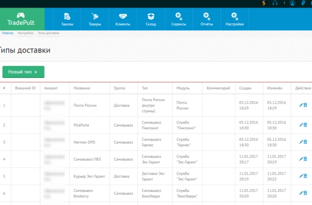Open Сервисы gear menu
Viewport: 312px width, 205px height.
[179, 19]
